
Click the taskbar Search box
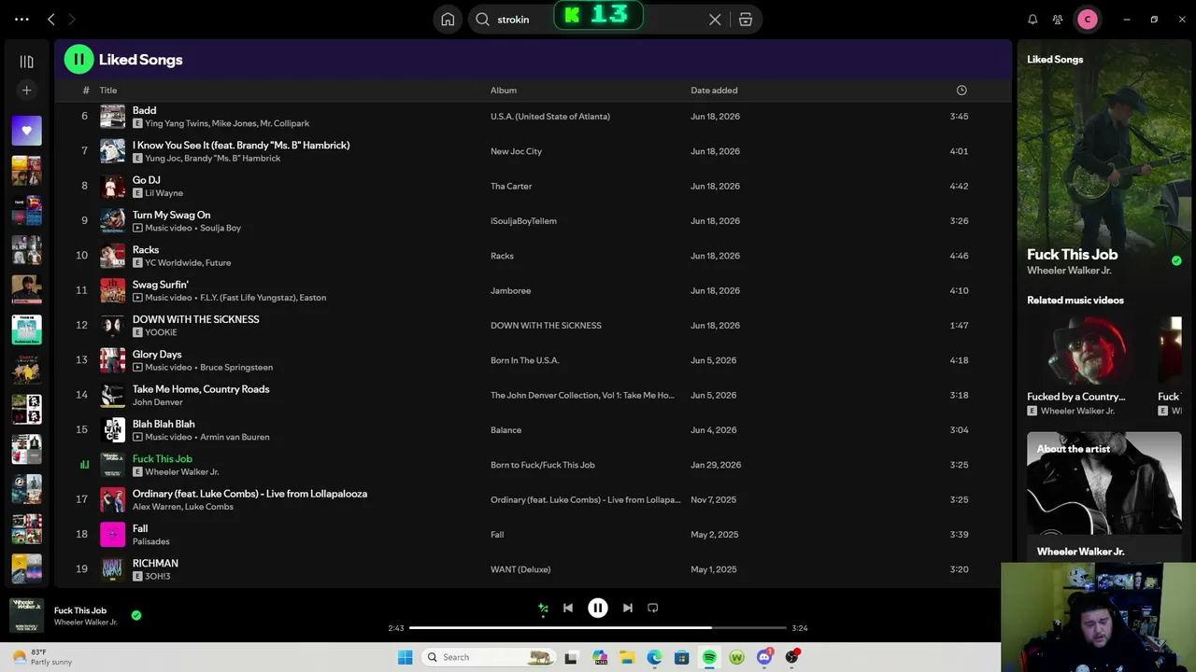[489, 657]
